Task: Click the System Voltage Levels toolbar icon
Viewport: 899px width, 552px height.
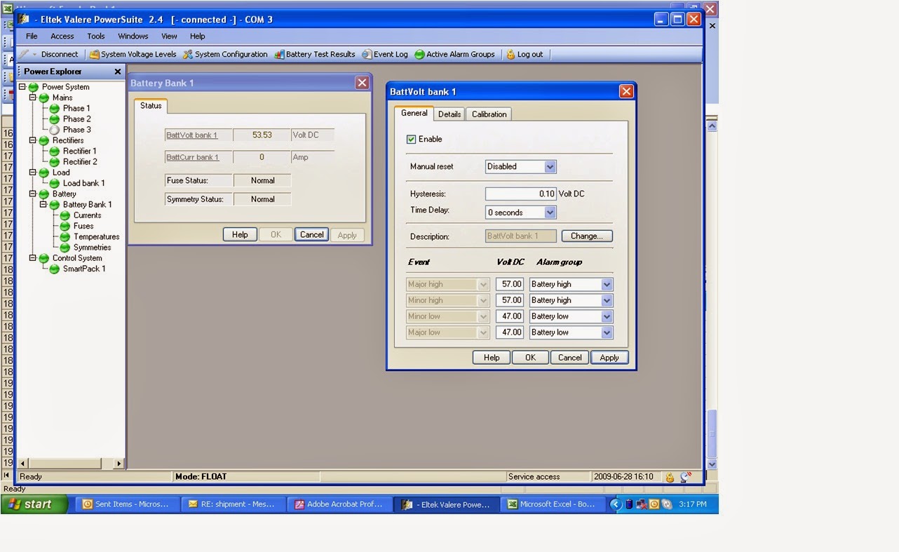Action: point(95,55)
